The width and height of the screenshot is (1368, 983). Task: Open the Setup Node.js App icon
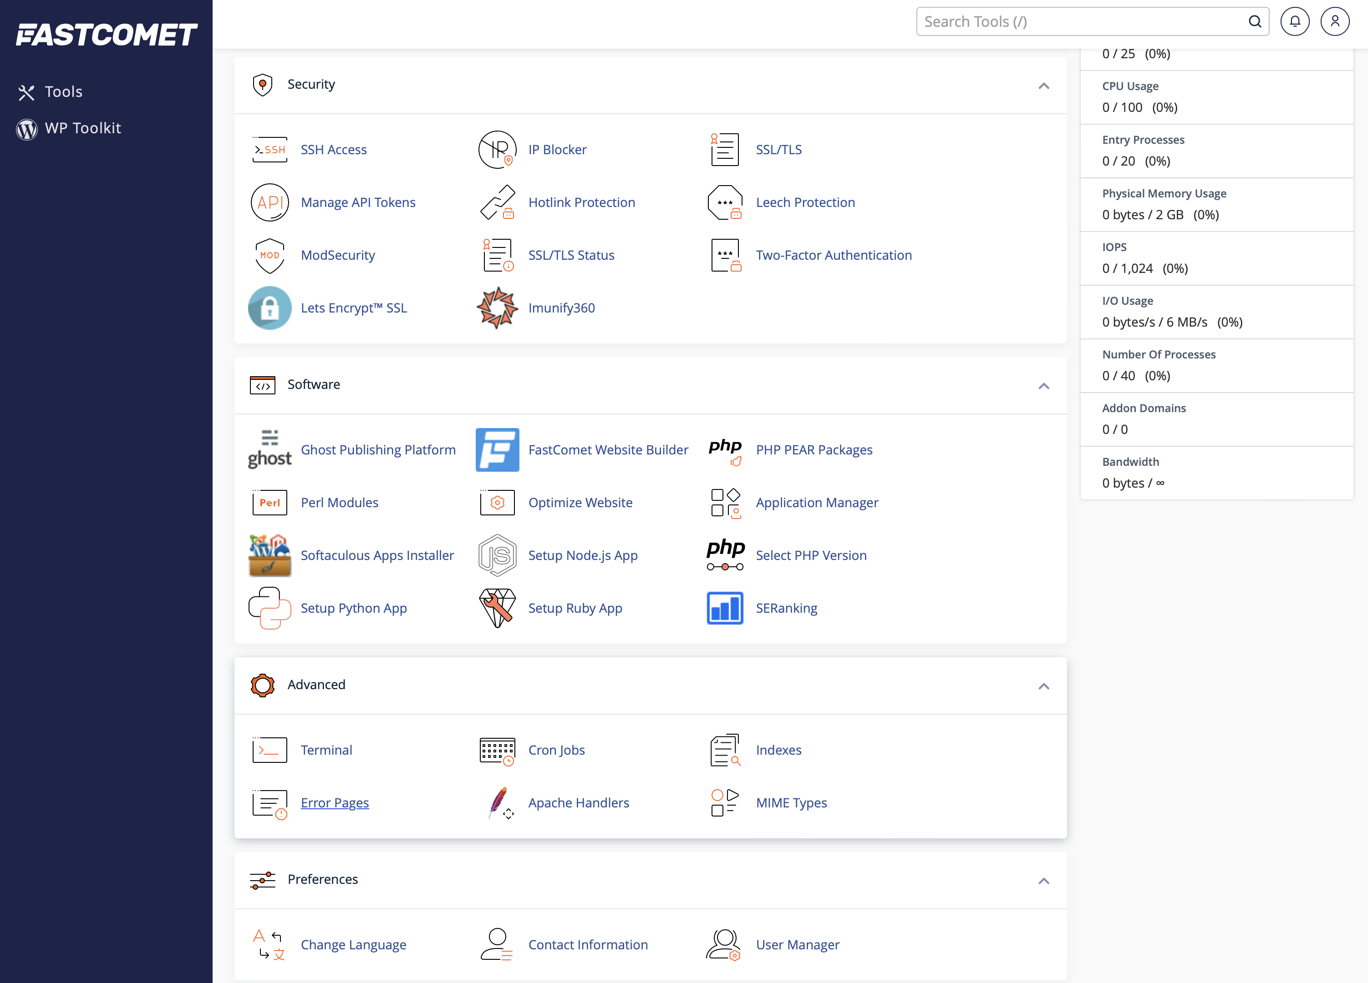[x=496, y=555]
